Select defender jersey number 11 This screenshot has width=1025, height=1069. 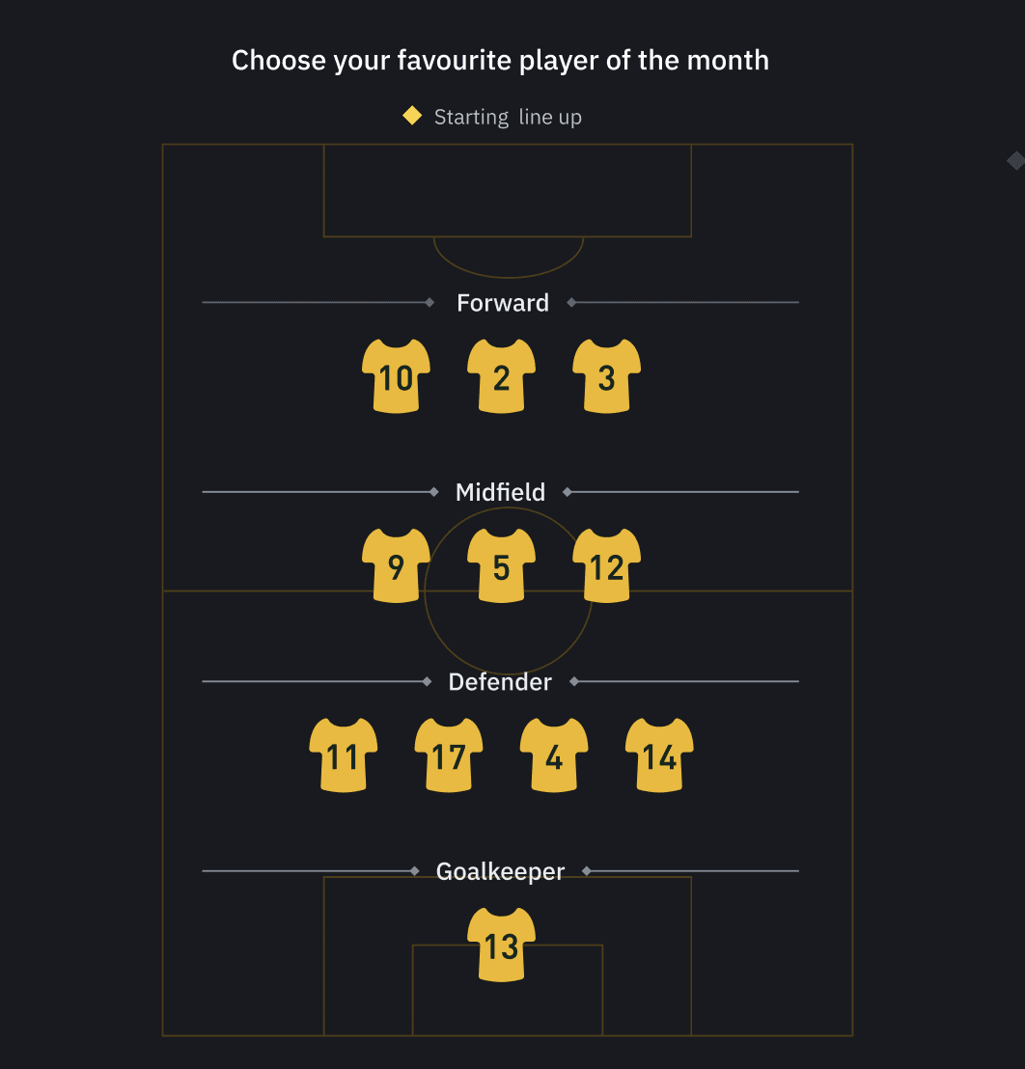343,755
